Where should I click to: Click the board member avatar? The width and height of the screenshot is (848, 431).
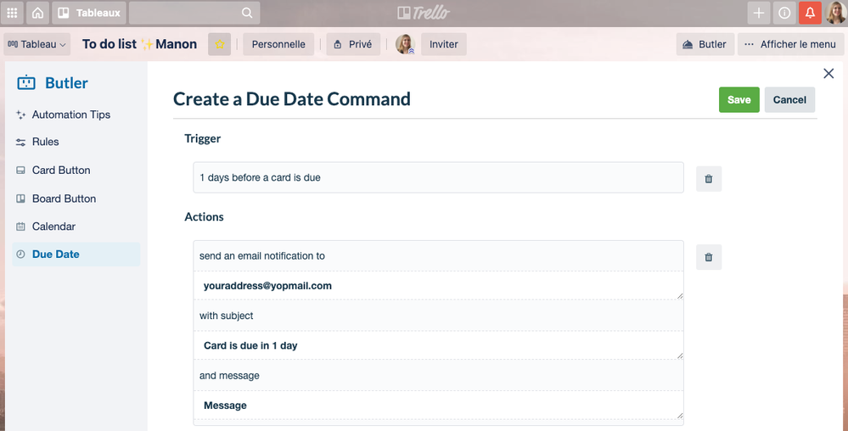pos(405,44)
